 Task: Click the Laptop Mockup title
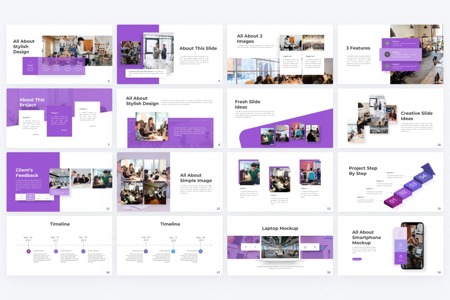coord(280,228)
